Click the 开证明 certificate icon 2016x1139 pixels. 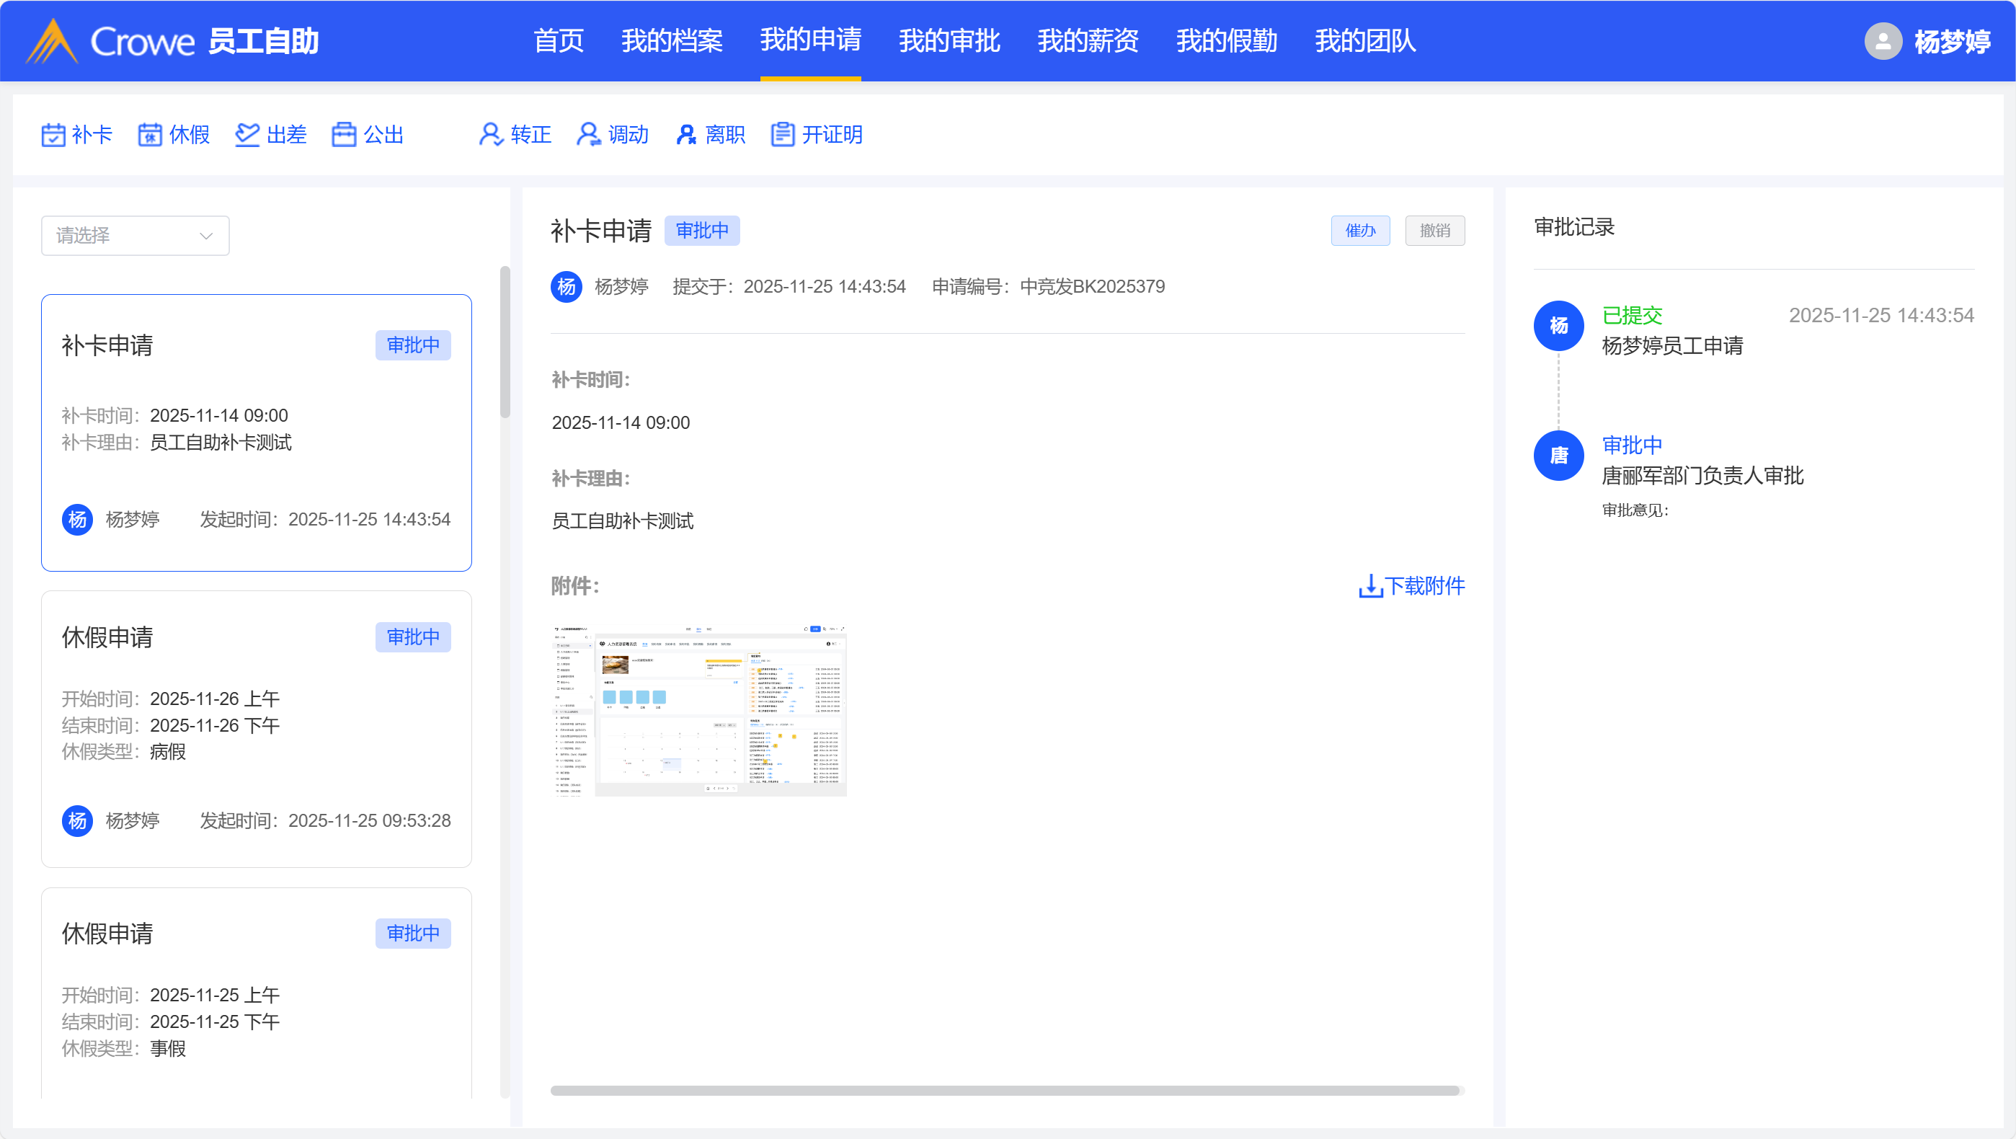pos(782,135)
